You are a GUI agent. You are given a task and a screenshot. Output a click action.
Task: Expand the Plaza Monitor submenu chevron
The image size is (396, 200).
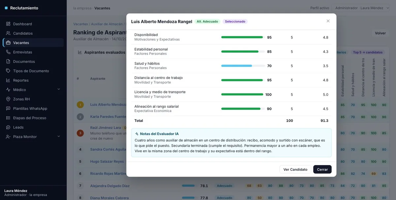[x=59, y=137]
